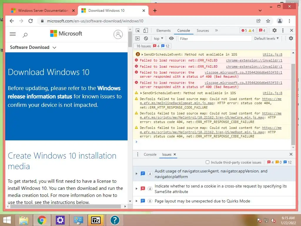Click the errors and warnings counter badge
The height and width of the screenshot is (226, 301).
pyautogui.click(x=248, y=30)
